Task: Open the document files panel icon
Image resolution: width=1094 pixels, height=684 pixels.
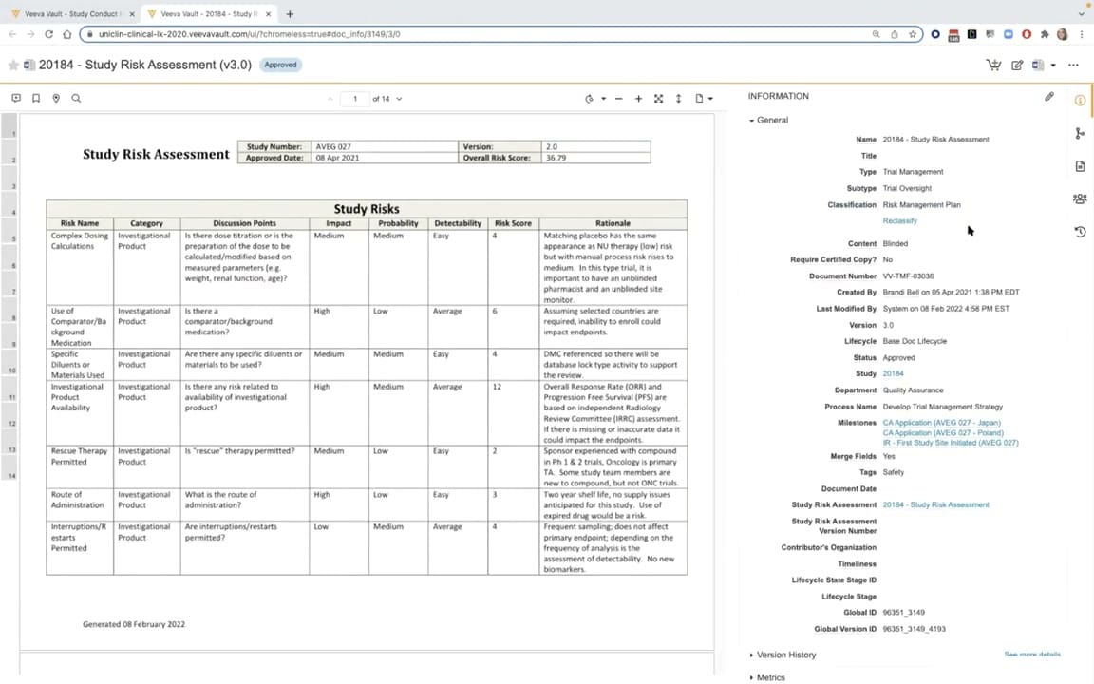Action: pos(1080,166)
